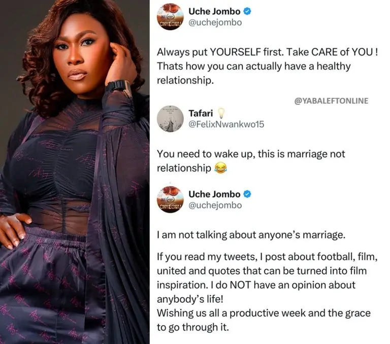Click Uche Jombo's top profile avatar
Viewport: 390px width, 344px height.
171,17
